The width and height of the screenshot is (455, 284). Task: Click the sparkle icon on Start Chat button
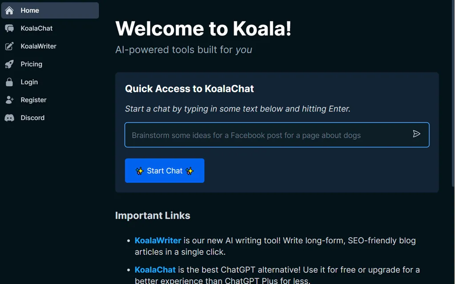coord(140,170)
